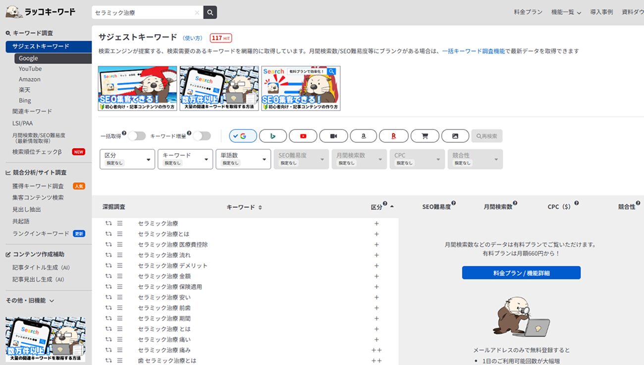Open the 単語数 filter dropdown

[x=243, y=159]
